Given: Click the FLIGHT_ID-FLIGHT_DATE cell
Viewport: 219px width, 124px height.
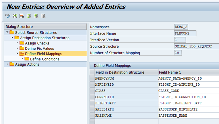Looking at the screenshot, I should (189, 103).
